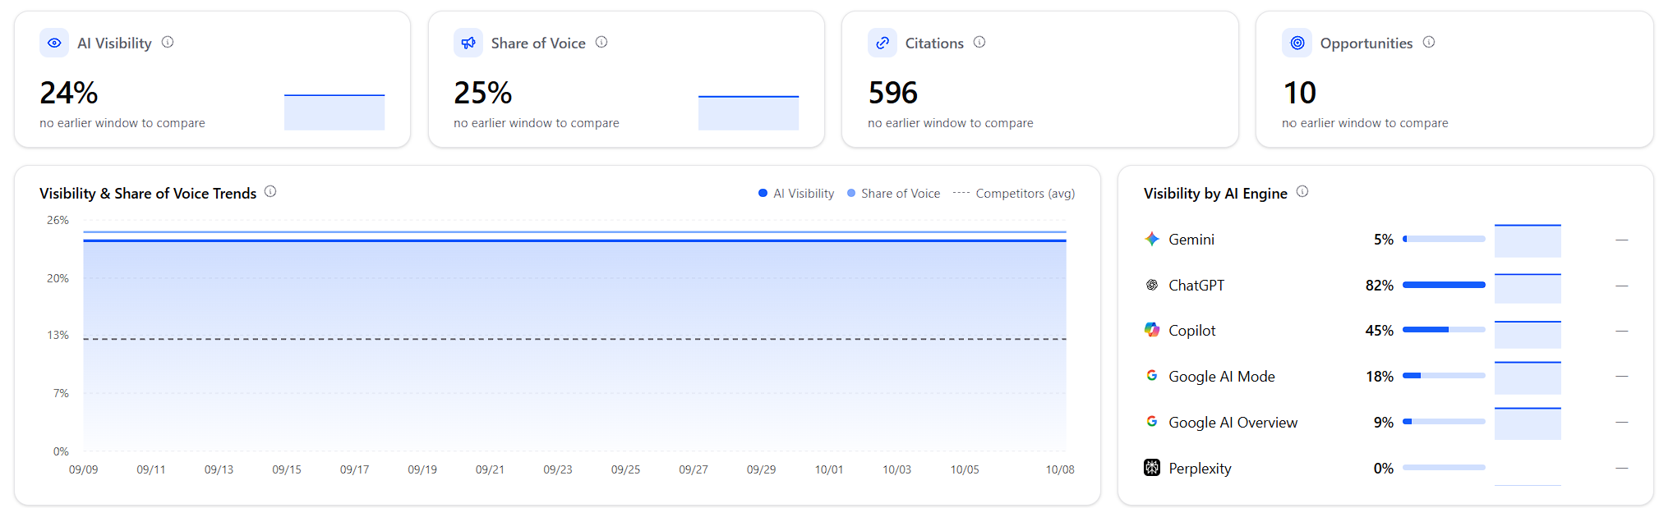The image size is (1659, 508).
Task: Click "no earlier window to compare" under Citations
Action: 951,123
